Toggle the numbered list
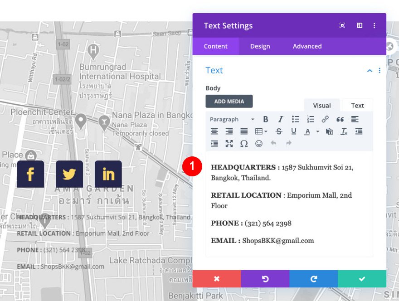Viewport: 399px width, 301px height. point(311,119)
